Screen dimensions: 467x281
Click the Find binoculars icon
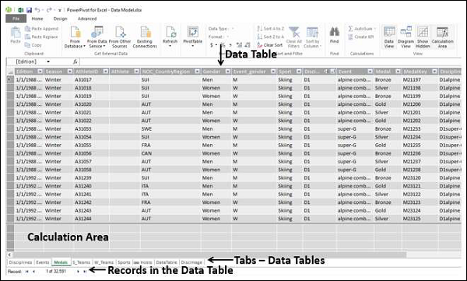click(334, 31)
